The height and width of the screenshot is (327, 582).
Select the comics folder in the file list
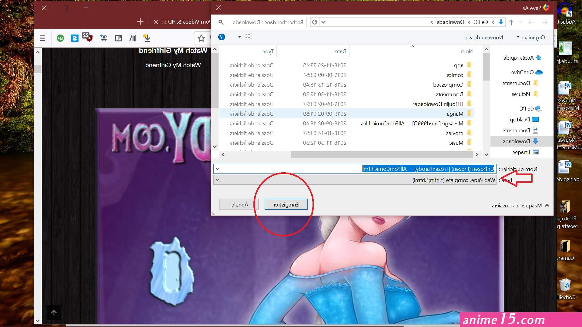pyautogui.click(x=346, y=75)
